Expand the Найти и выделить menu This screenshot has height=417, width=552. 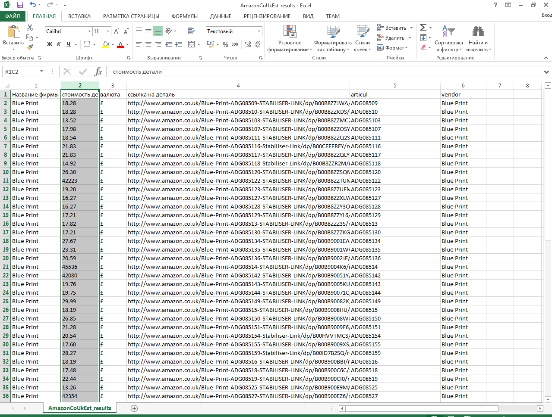point(478,38)
